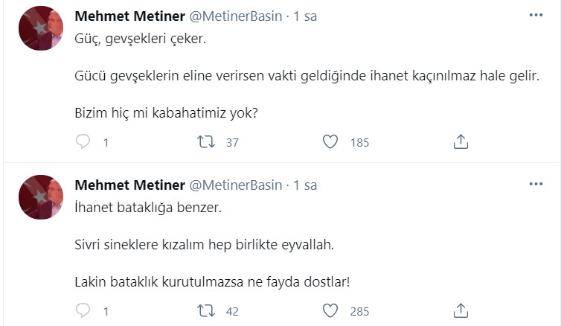This screenshot has height=326, width=561.
Task: Share the "Güç, gevşekleri çeker" tweet
Action: coord(461,141)
